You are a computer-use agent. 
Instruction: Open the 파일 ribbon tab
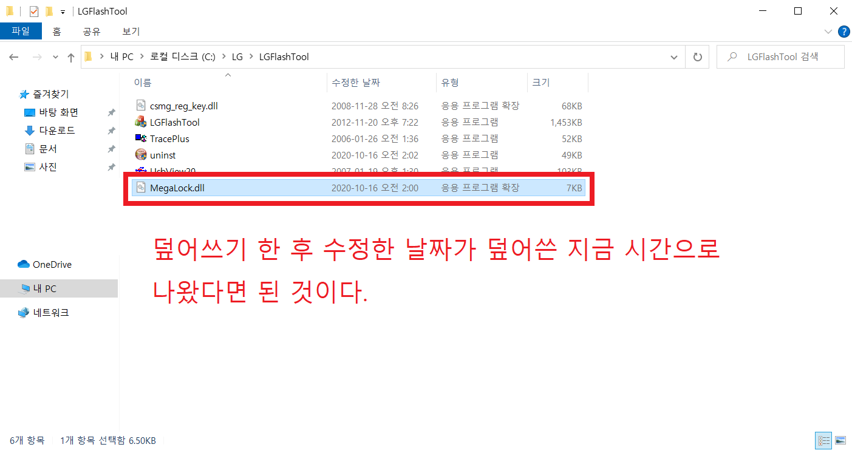click(x=21, y=31)
